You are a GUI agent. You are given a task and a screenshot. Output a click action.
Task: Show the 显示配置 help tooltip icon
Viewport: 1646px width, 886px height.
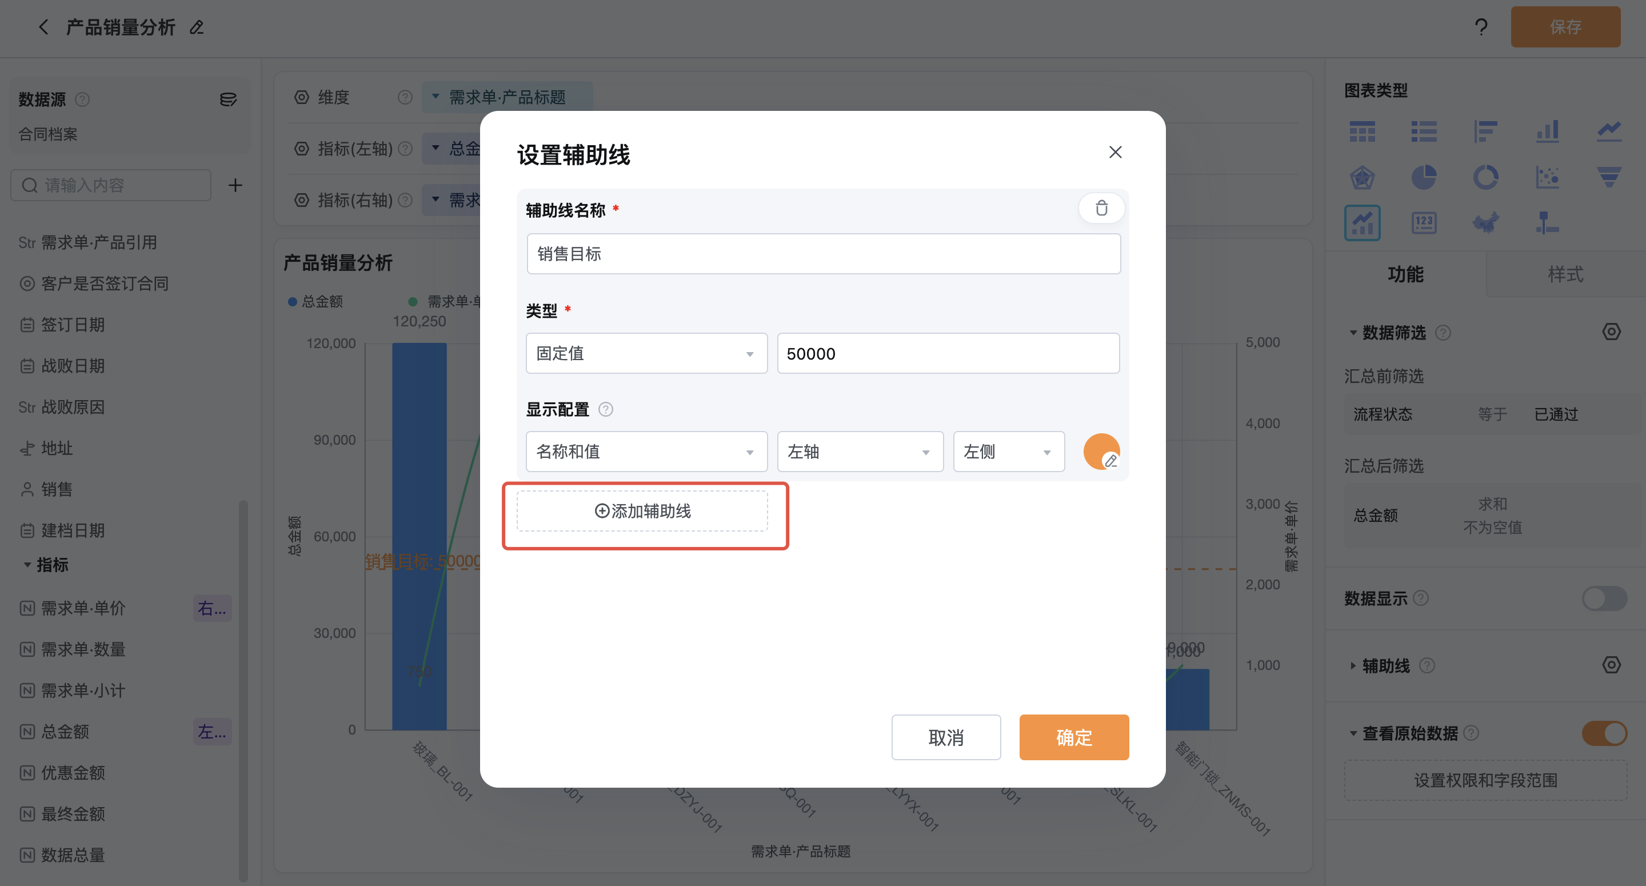coord(605,409)
